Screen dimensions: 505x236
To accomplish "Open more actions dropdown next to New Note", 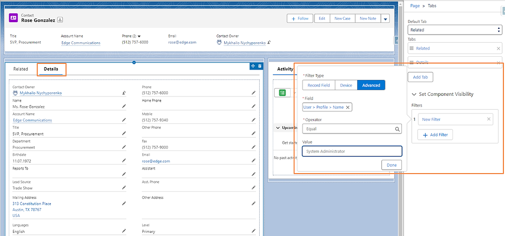I will [385, 19].
